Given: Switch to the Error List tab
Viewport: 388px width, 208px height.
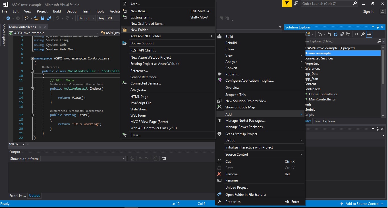Looking at the screenshot, I should [18, 195].
